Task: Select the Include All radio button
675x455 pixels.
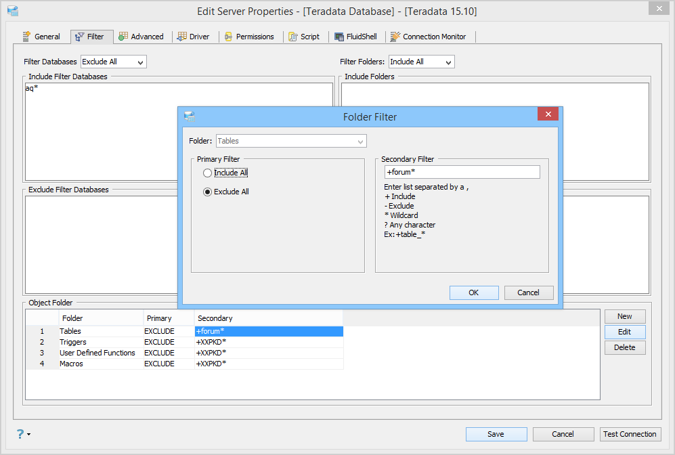Action: (207, 173)
